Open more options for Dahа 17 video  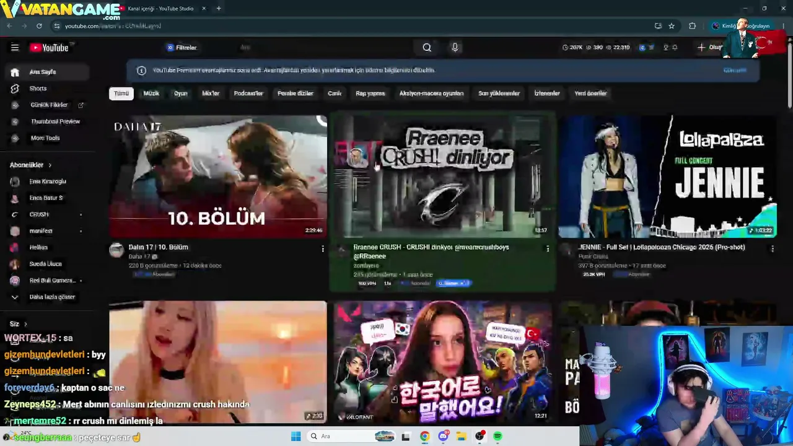(323, 248)
